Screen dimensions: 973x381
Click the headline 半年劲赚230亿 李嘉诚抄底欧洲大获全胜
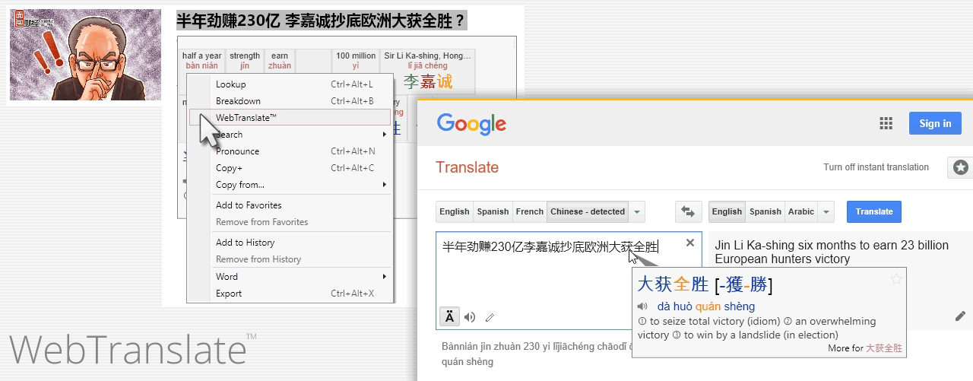tap(322, 21)
